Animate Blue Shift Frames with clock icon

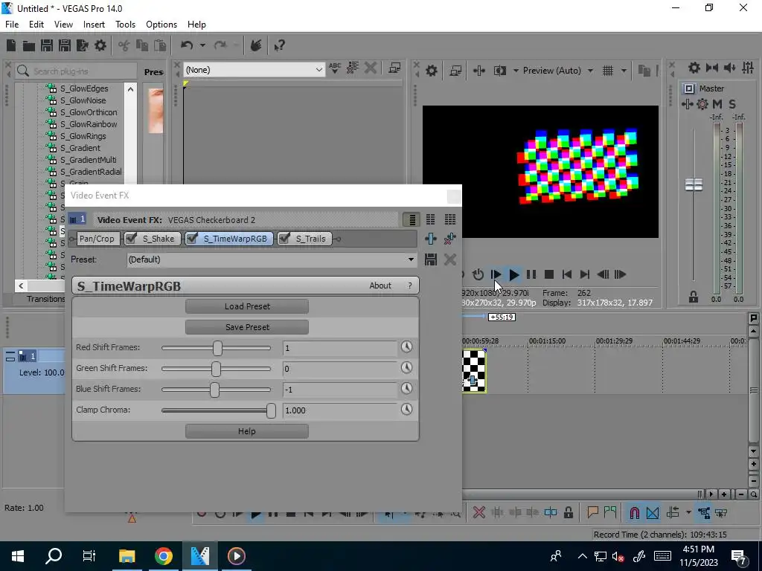pyautogui.click(x=407, y=388)
